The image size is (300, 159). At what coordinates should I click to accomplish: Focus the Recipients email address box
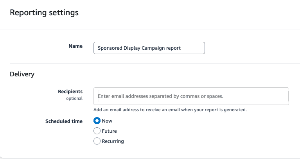[x=191, y=96]
